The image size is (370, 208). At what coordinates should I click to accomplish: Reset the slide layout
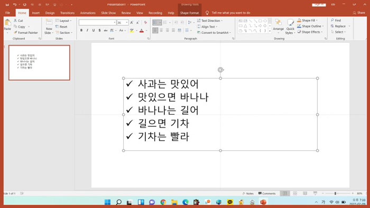pyautogui.click(x=61, y=26)
